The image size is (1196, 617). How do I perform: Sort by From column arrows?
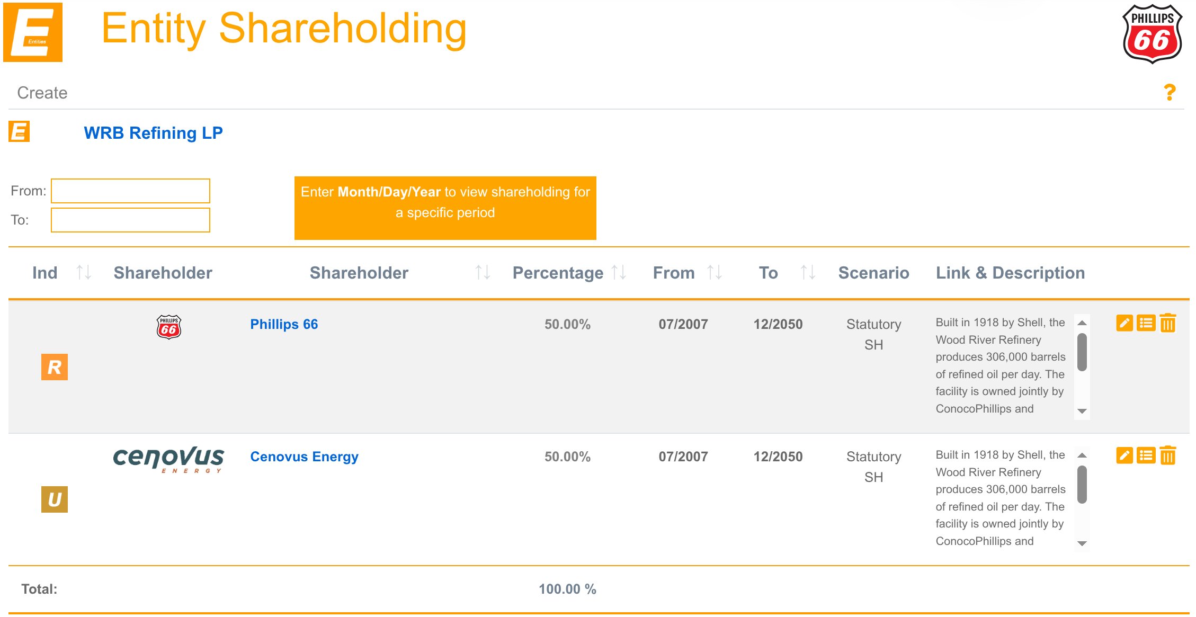click(x=715, y=272)
